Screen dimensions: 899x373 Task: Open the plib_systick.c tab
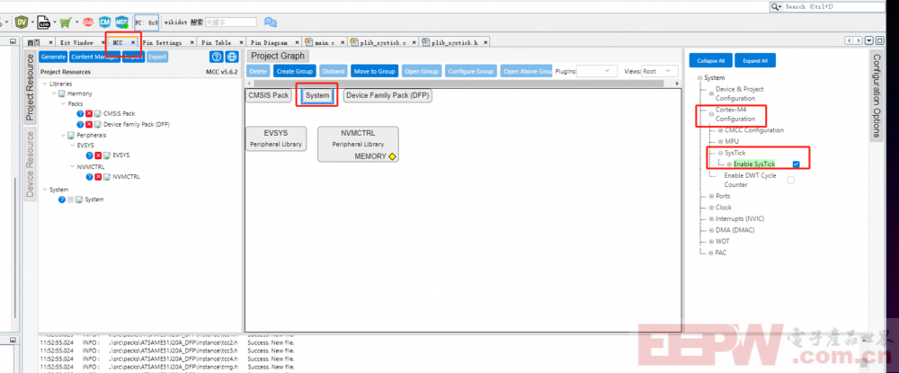pos(383,42)
